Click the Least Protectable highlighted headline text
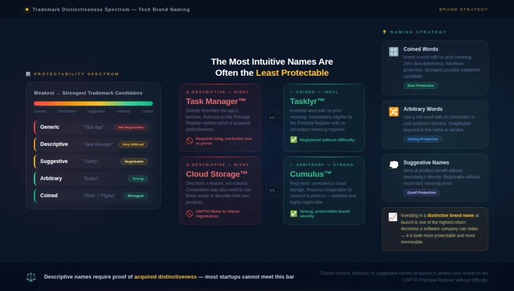The image size is (514, 291). (292, 73)
